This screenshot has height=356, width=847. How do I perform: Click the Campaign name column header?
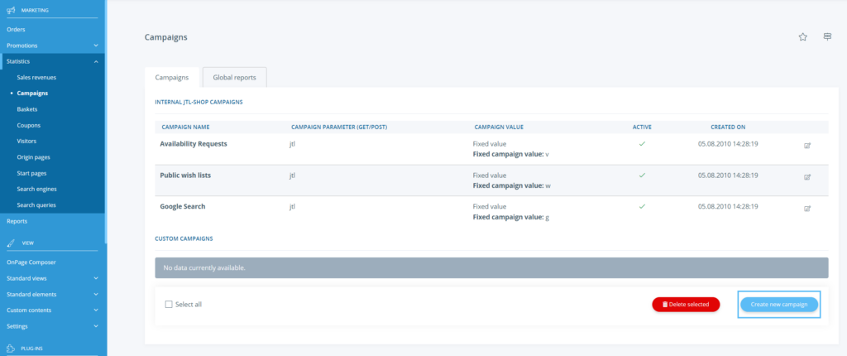[185, 127]
